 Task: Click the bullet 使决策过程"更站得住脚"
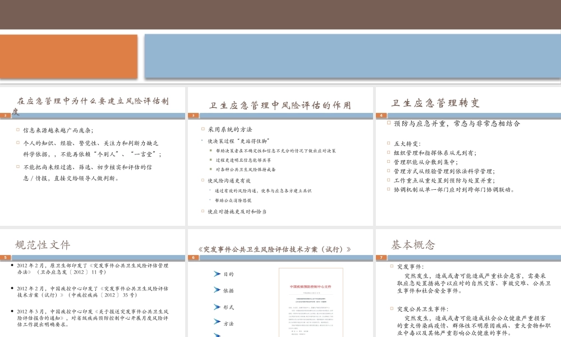click(238, 141)
